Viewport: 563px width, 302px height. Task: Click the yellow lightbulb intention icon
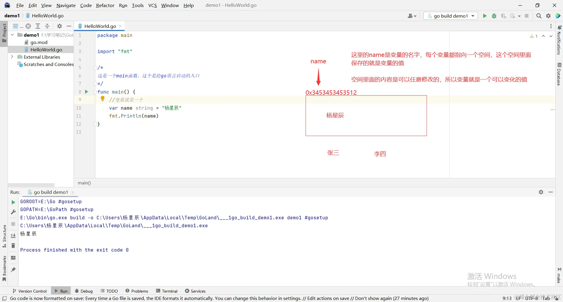tap(103, 99)
